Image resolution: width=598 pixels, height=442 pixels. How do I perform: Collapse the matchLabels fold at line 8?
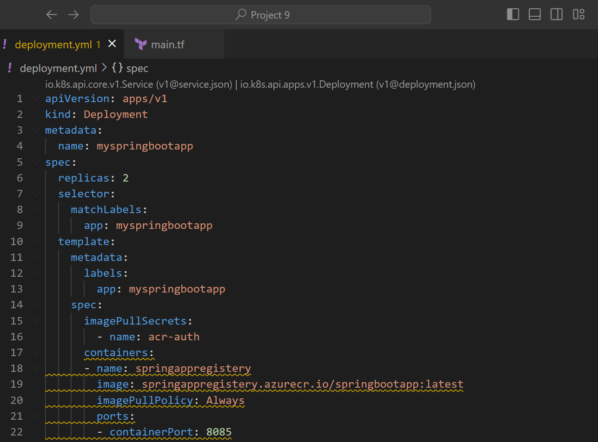pos(36,209)
